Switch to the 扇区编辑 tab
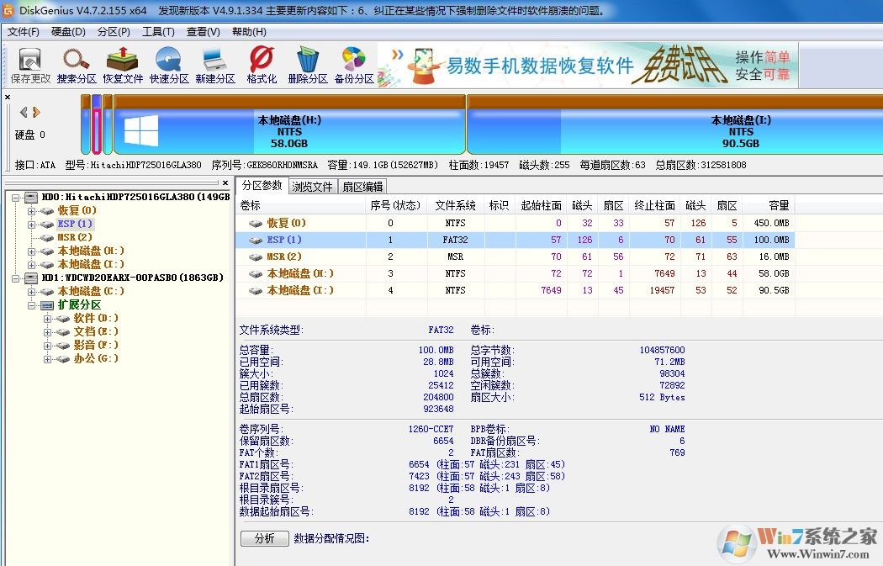Image resolution: width=883 pixels, height=566 pixels. point(362,186)
